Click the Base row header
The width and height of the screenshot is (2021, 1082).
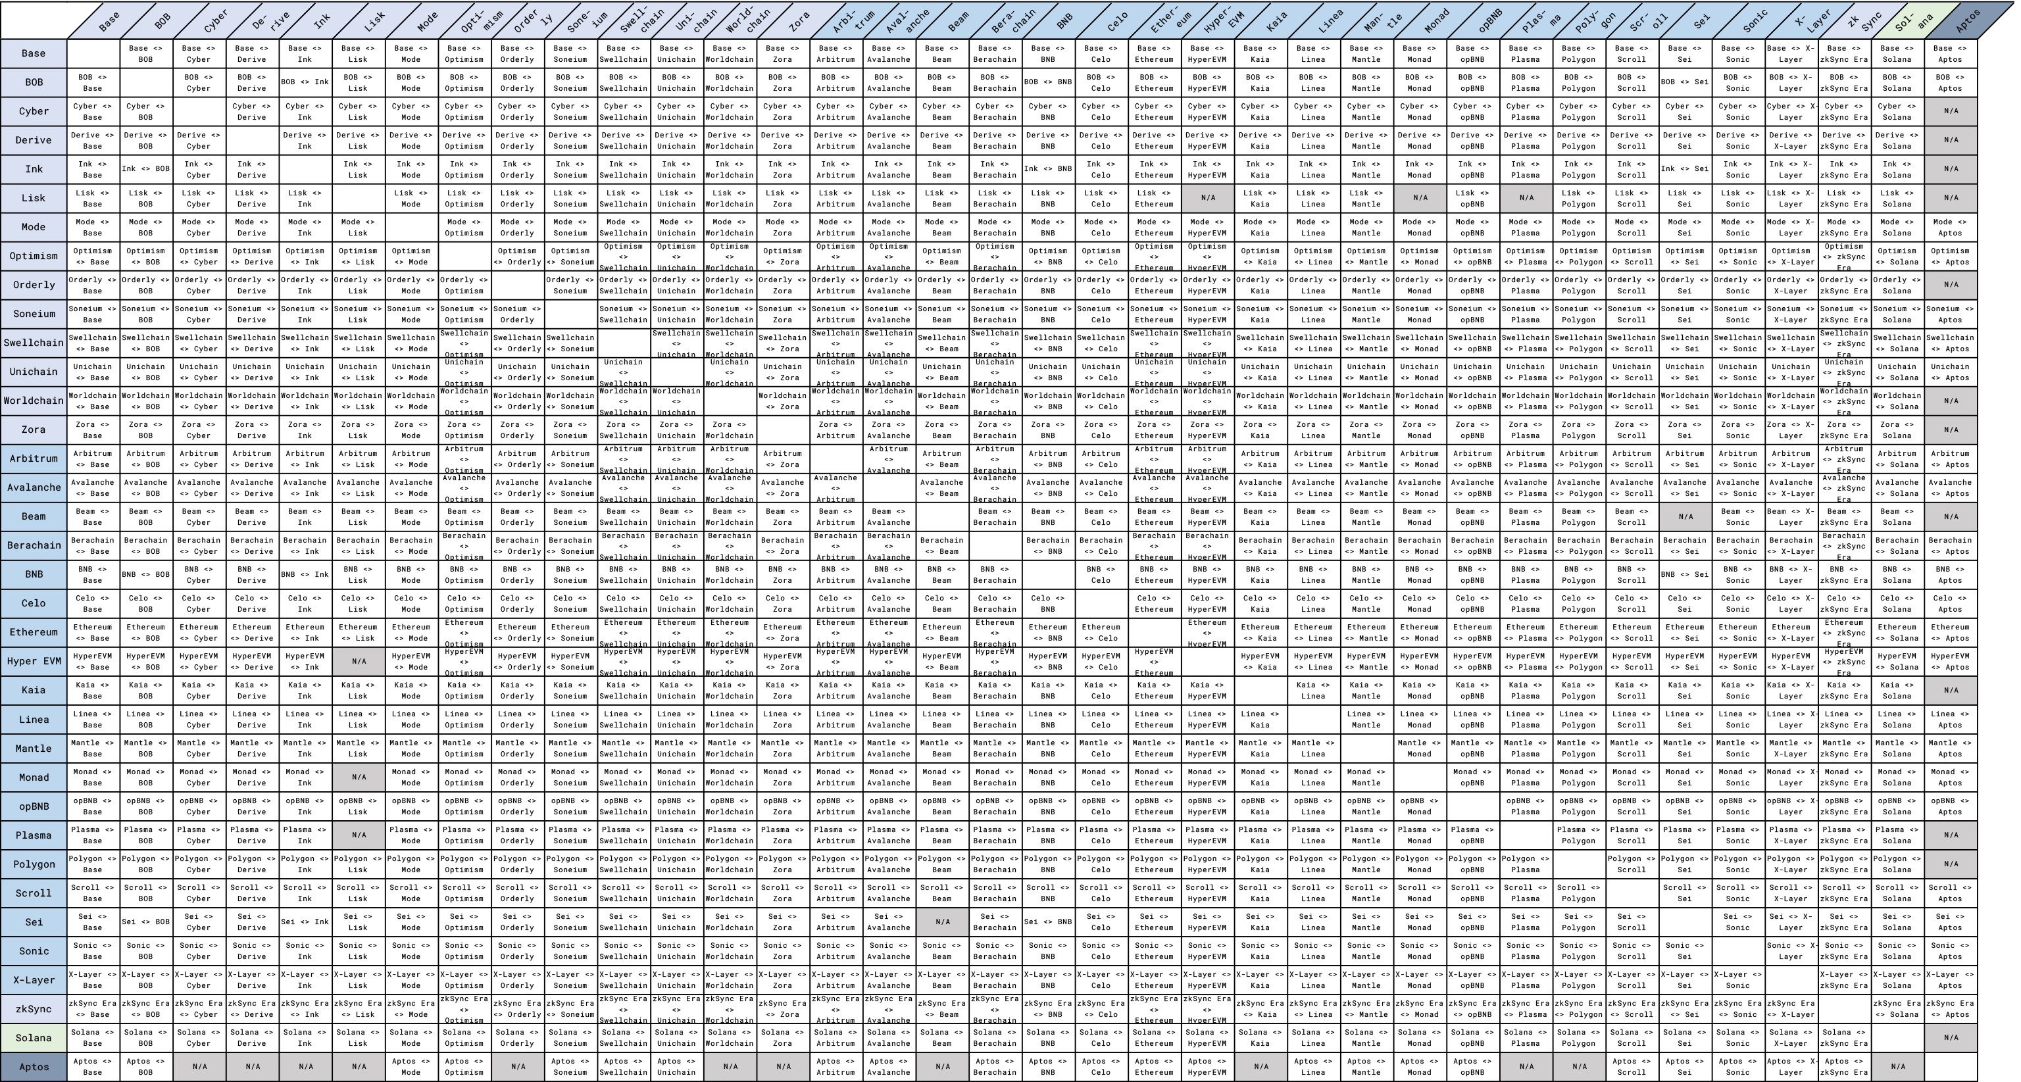(34, 53)
